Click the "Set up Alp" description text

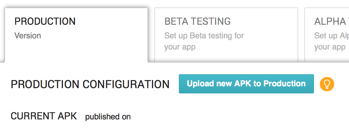[x=332, y=36]
